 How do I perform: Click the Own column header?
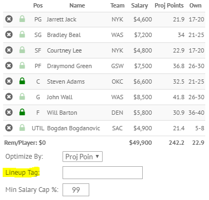[x=196, y=5]
